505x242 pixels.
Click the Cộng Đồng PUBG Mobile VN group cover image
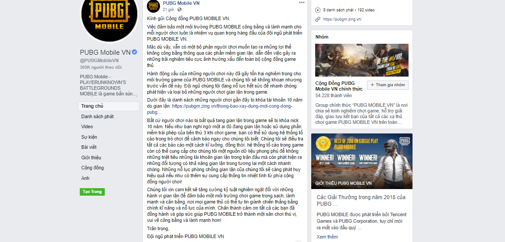click(362, 60)
